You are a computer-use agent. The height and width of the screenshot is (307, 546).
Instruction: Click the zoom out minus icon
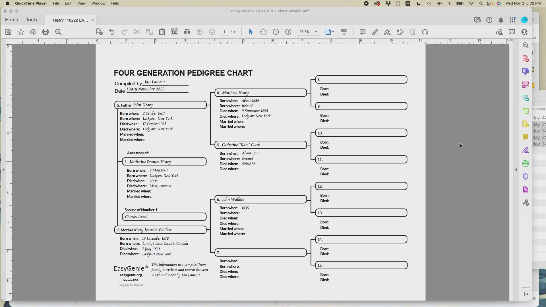276,32
